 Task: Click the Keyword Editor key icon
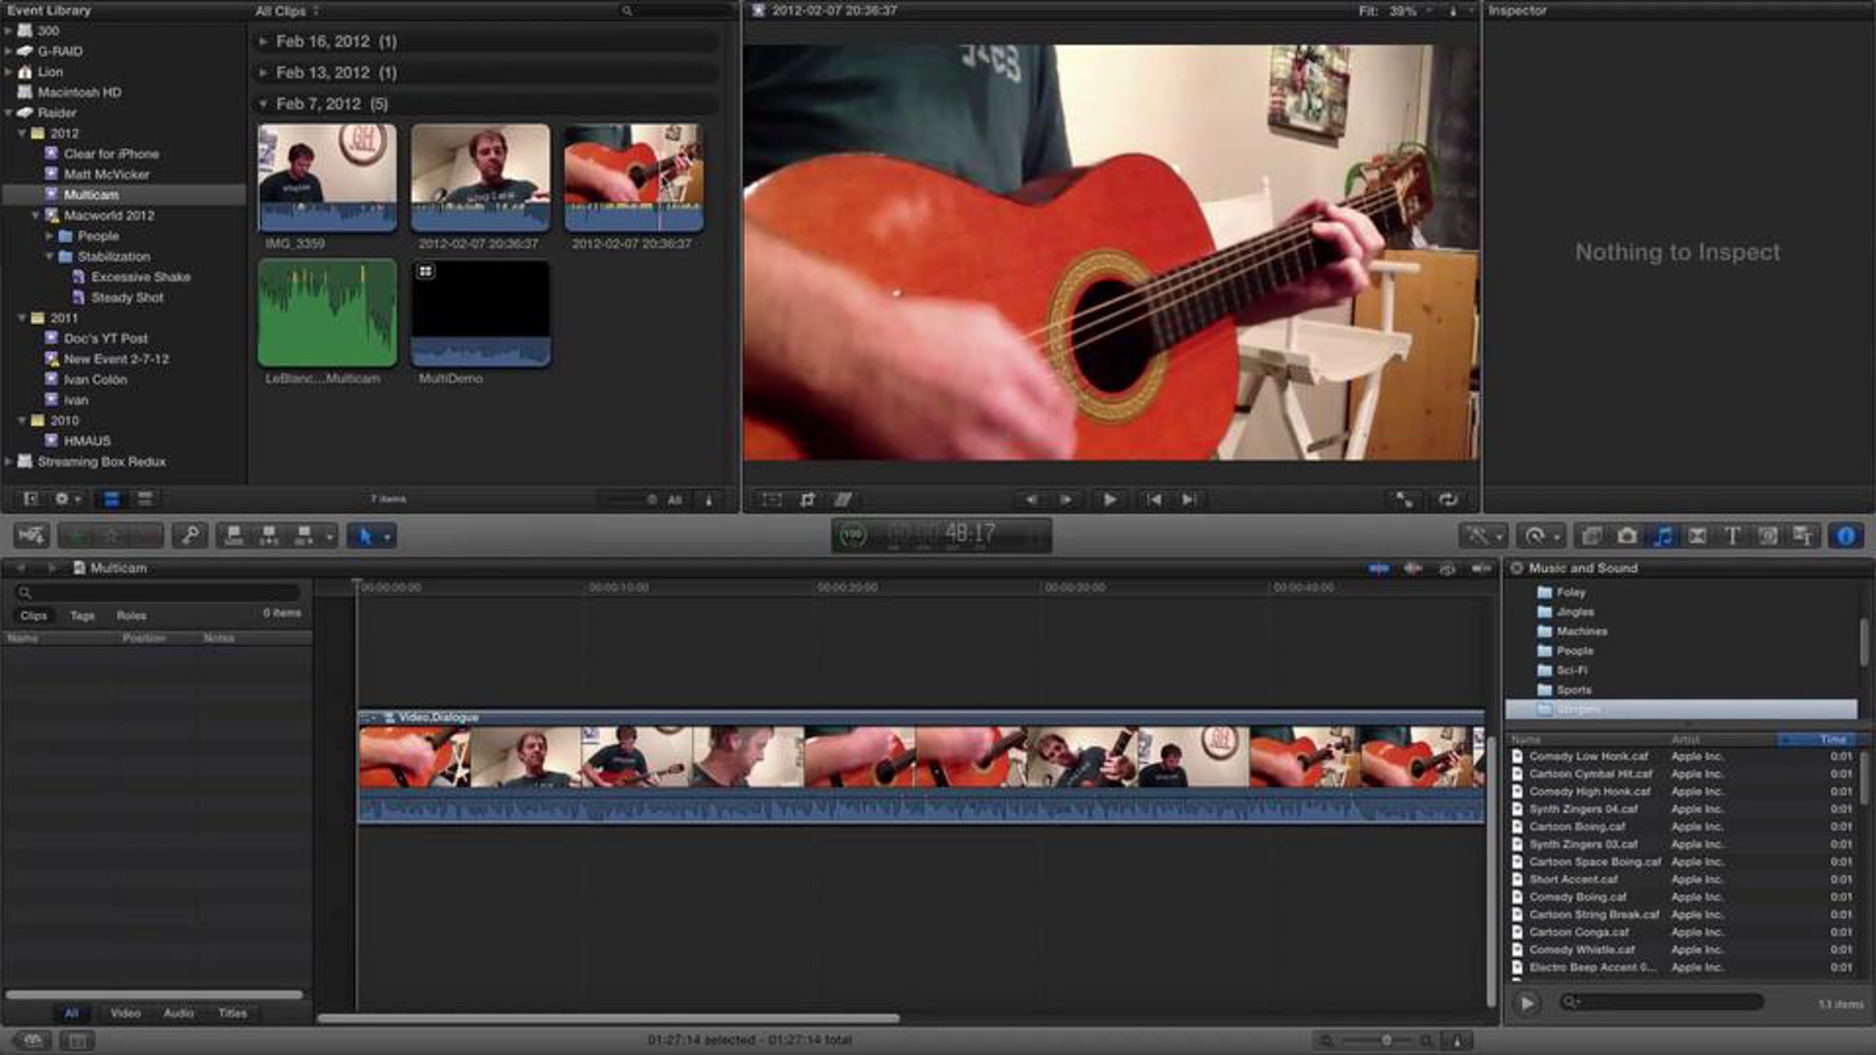click(190, 536)
